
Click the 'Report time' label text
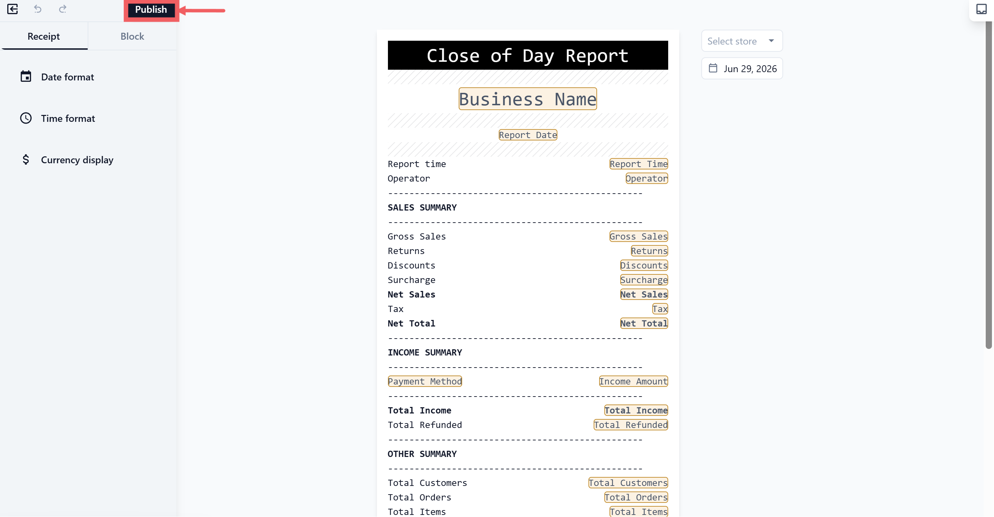pyautogui.click(x=417, y=164)
